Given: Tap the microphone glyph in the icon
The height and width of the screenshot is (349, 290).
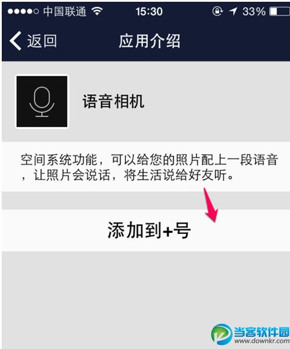Looking at the screenshot, I should (x=42, y=102).
